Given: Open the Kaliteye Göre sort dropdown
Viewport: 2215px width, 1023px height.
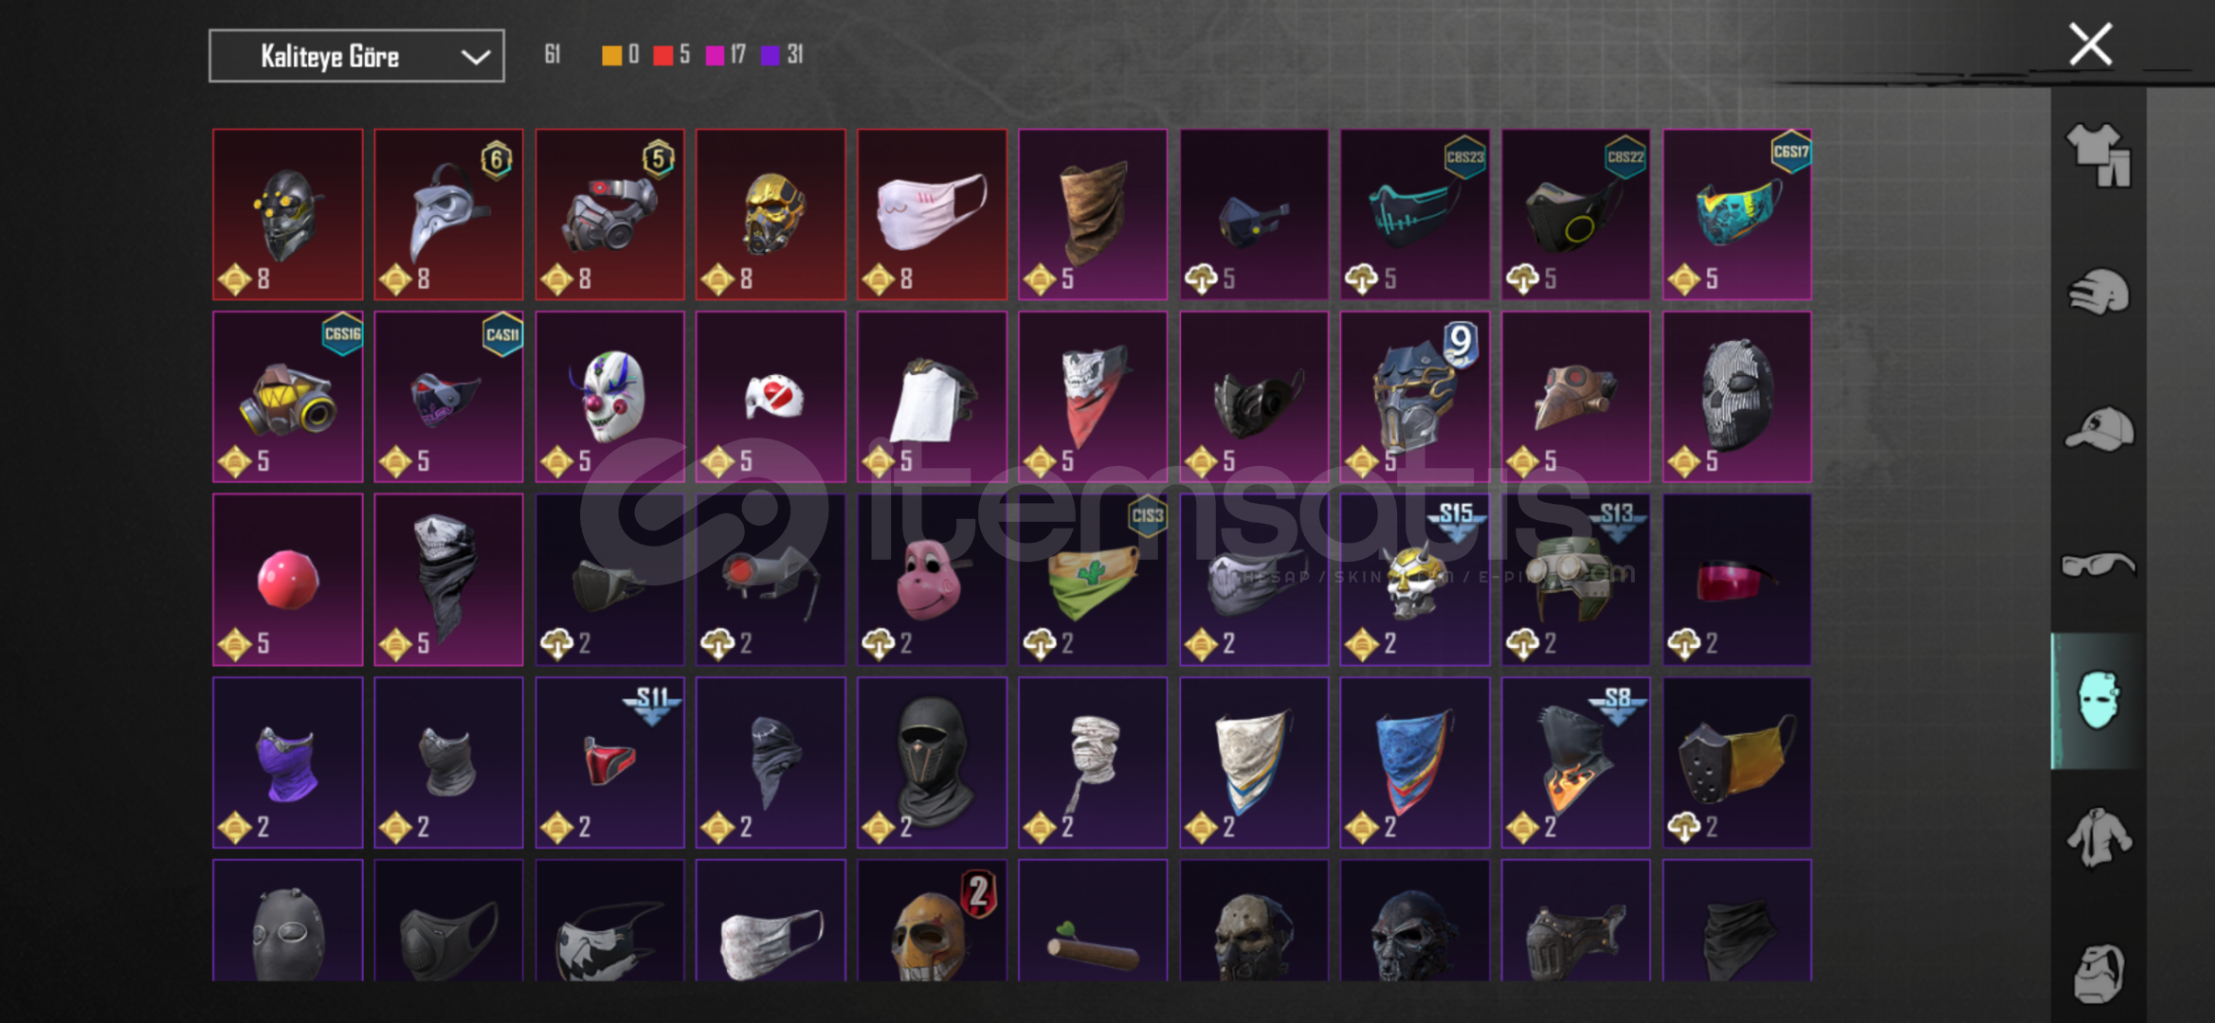Looking at the screenshot, I should pyautogui.click(x=356, y=56).
